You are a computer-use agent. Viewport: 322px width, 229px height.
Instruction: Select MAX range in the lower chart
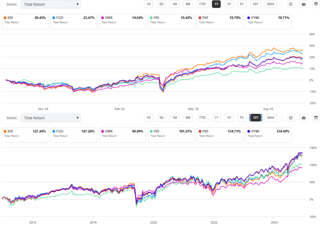(271, 118)
